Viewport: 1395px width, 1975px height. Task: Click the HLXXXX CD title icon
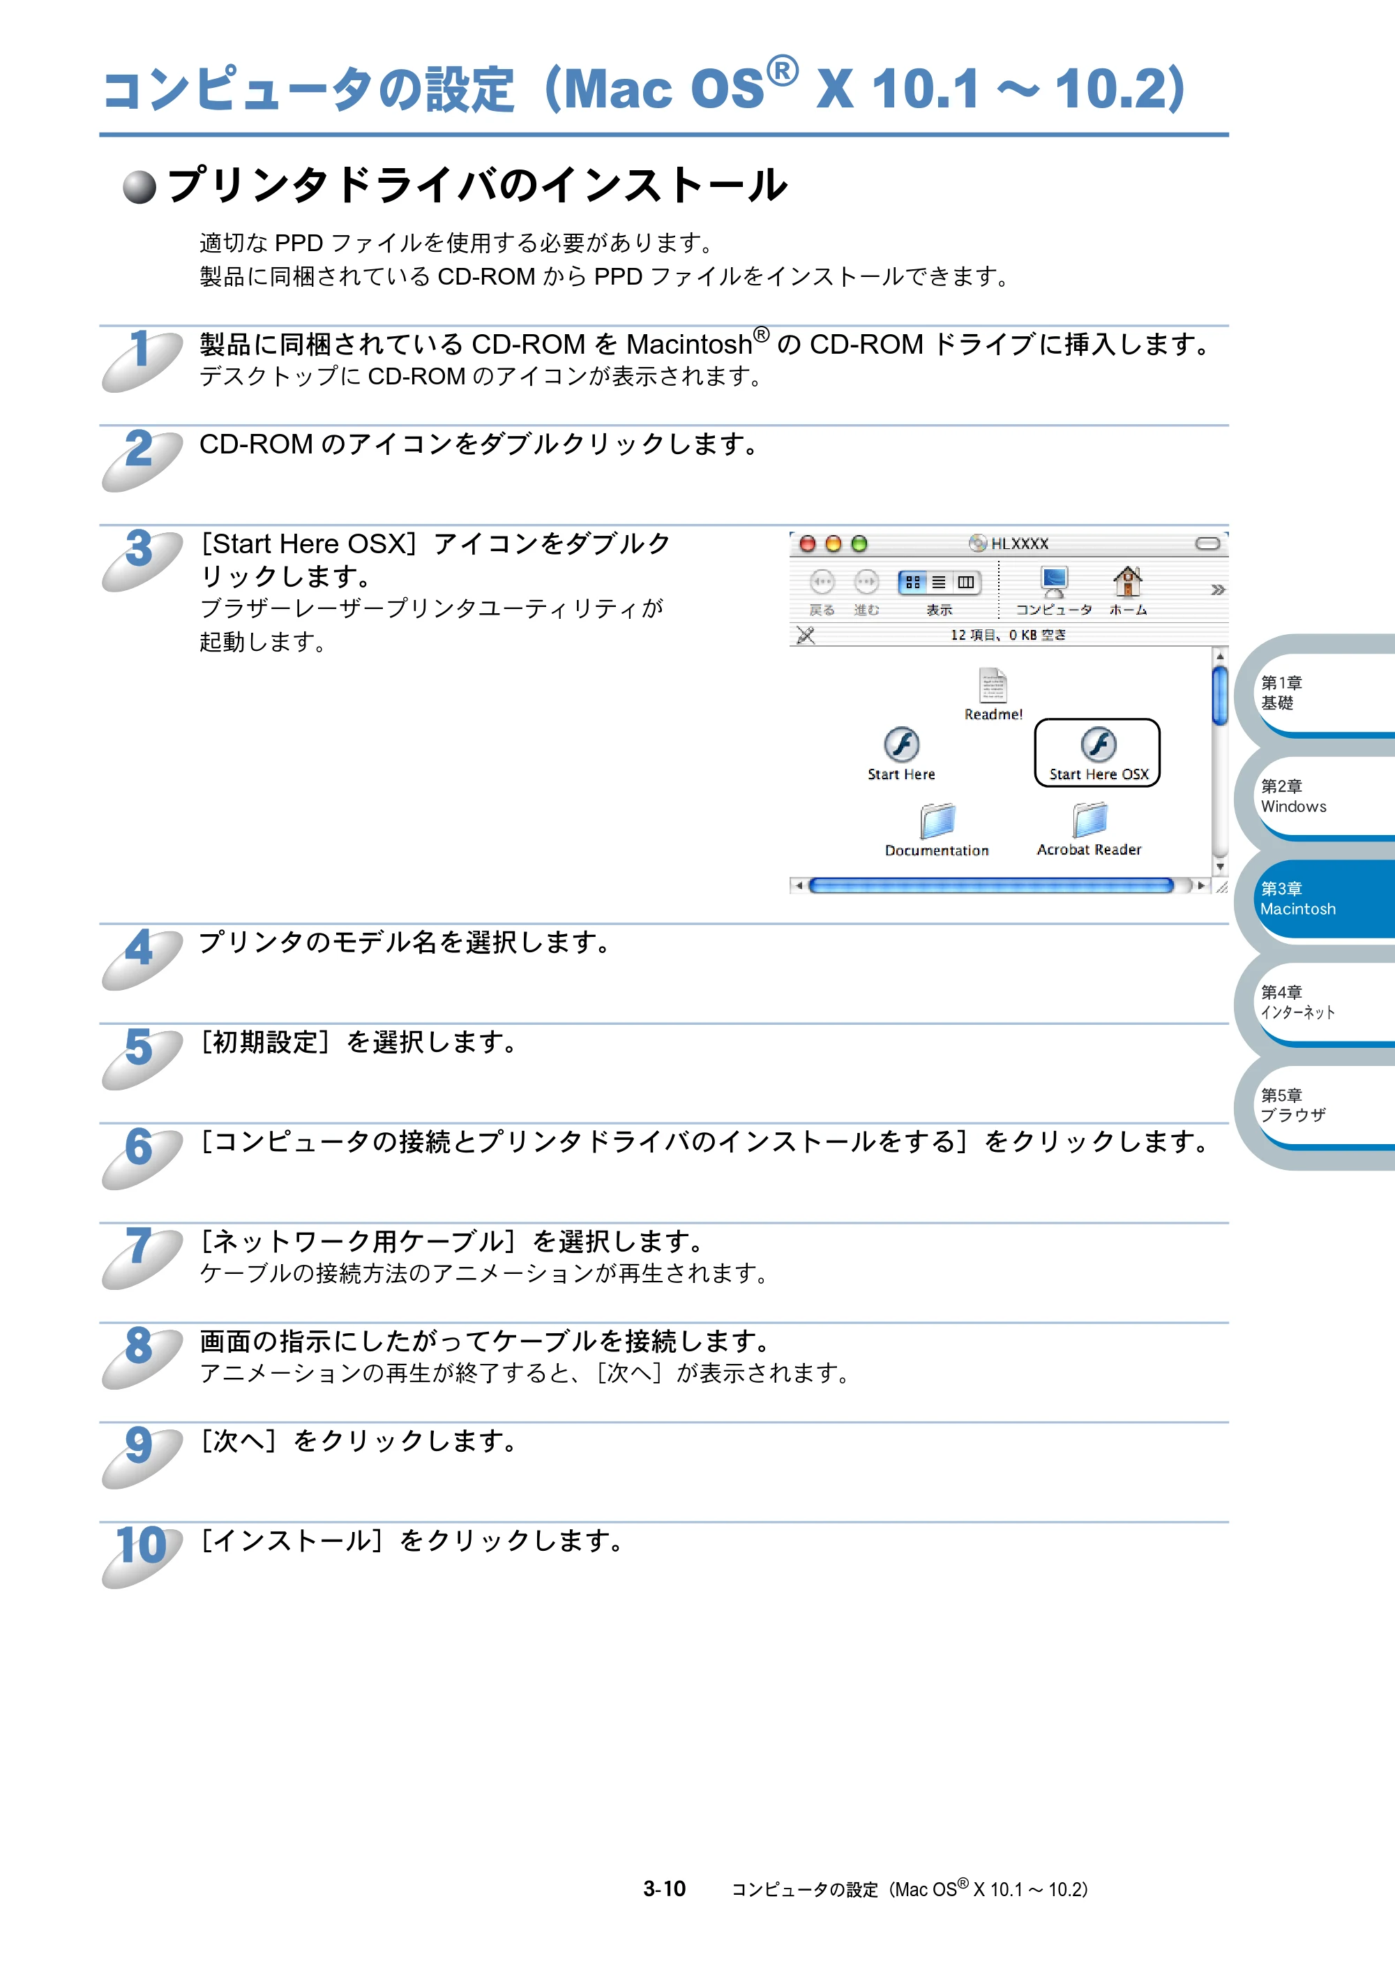click(978, 543)
